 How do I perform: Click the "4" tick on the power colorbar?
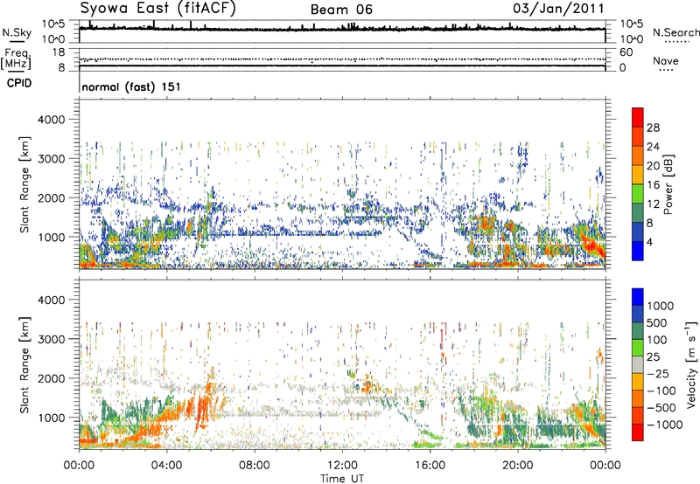(x=649, y=242)
